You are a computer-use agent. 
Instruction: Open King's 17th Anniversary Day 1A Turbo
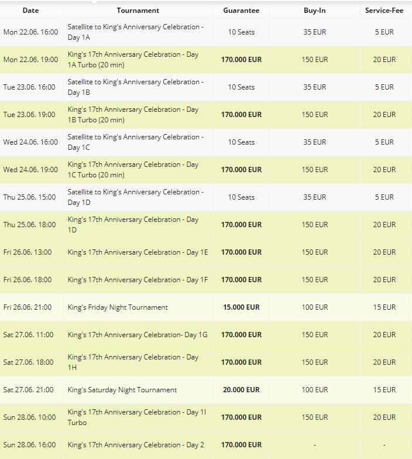(133, 60)
